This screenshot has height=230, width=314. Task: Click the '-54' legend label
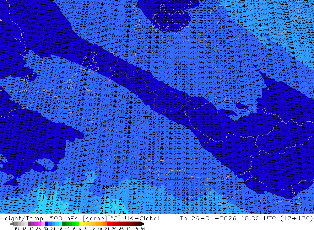point(16,229)
